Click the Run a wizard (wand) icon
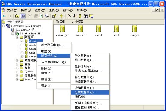166x111 pixels. (x=69, y=16)
